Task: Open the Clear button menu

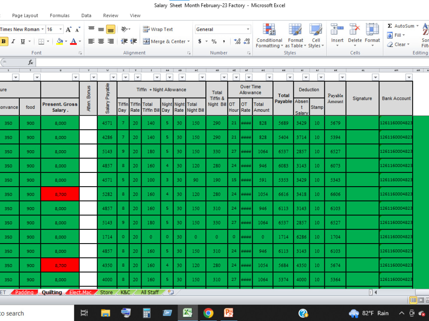Action: pyautogui.click(x=398, y=45)
